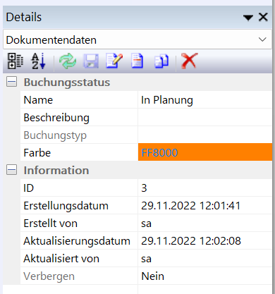The image size is (275, 294).
Task: Open the Details panel options arrow
Action: [x=248, y=18]
